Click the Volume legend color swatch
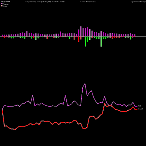Image resolution: width=146 pixels, height=146 pixels. pyautogui.click(x=2, y=4)
